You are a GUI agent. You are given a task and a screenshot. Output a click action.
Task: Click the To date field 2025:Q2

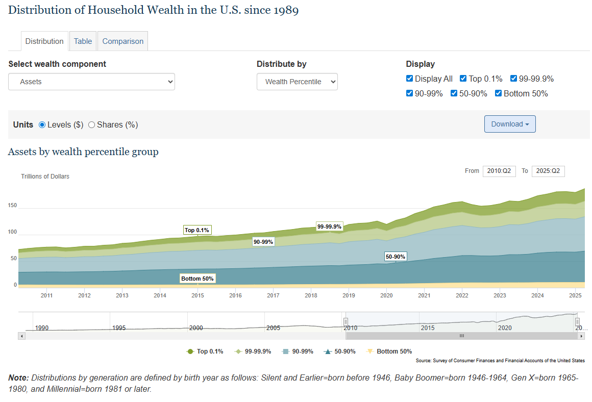tap(548, 171)
